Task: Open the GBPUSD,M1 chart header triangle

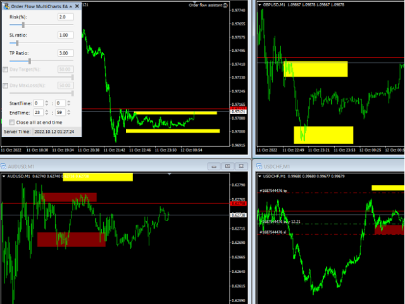Action: [x=259, y=4]
